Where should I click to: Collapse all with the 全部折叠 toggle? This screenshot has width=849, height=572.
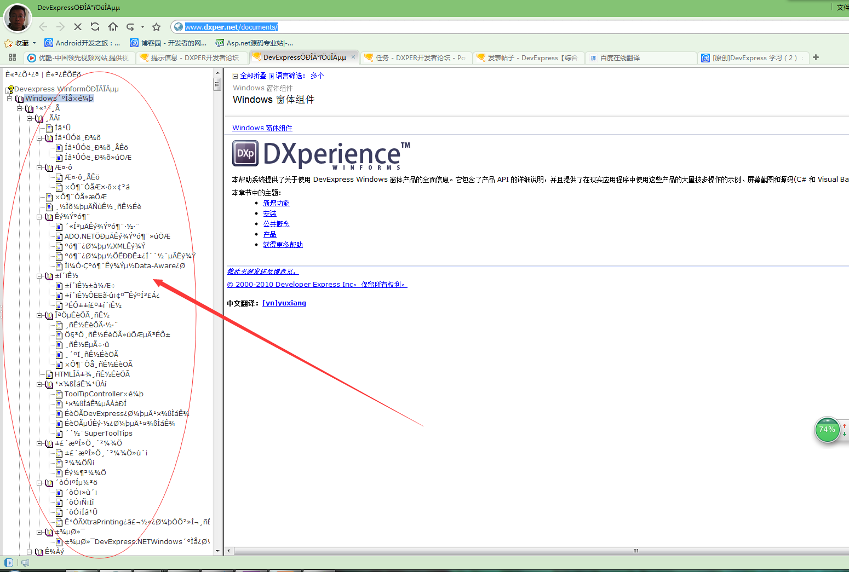249,76
